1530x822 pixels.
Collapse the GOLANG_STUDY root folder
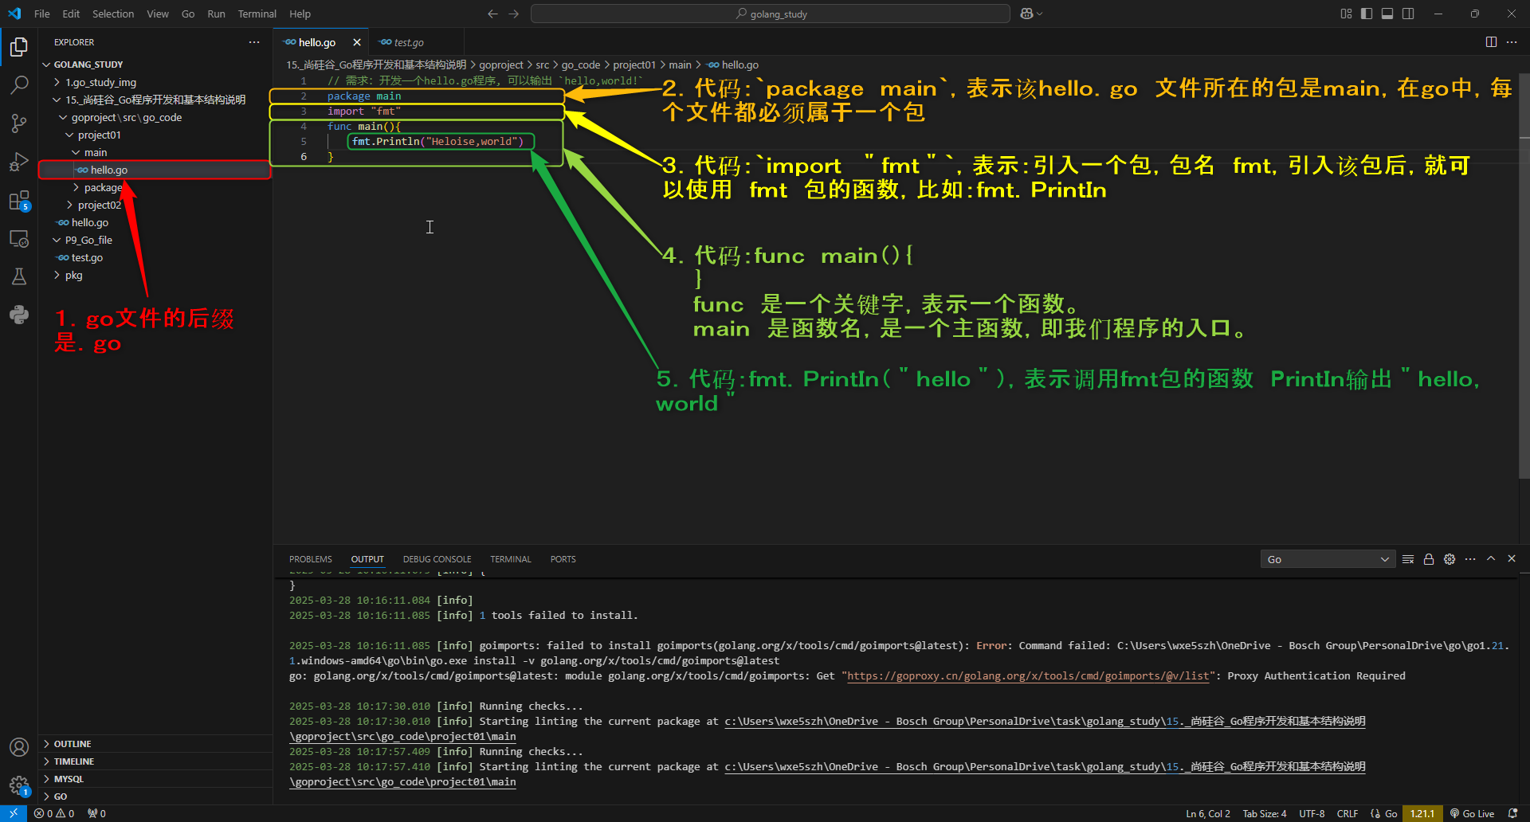coord(155,65)
